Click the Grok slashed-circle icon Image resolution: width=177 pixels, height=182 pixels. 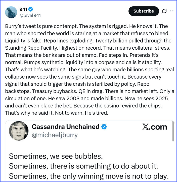pyautogui.click(x=165, y=11)
